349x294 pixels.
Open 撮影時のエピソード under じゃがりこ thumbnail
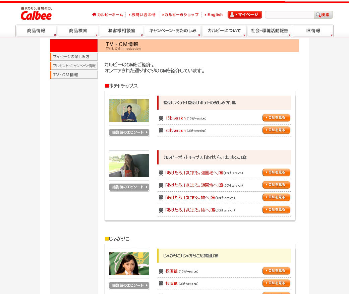pos(129,285)
